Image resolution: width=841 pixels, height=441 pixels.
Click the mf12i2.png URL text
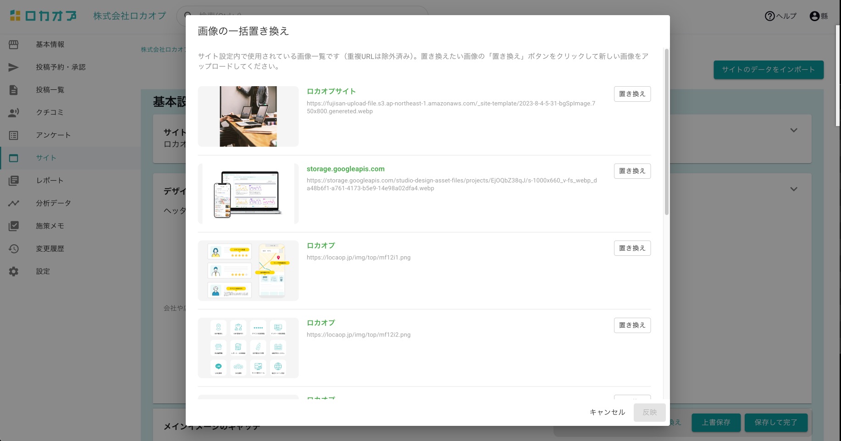(x=359, y=335)
